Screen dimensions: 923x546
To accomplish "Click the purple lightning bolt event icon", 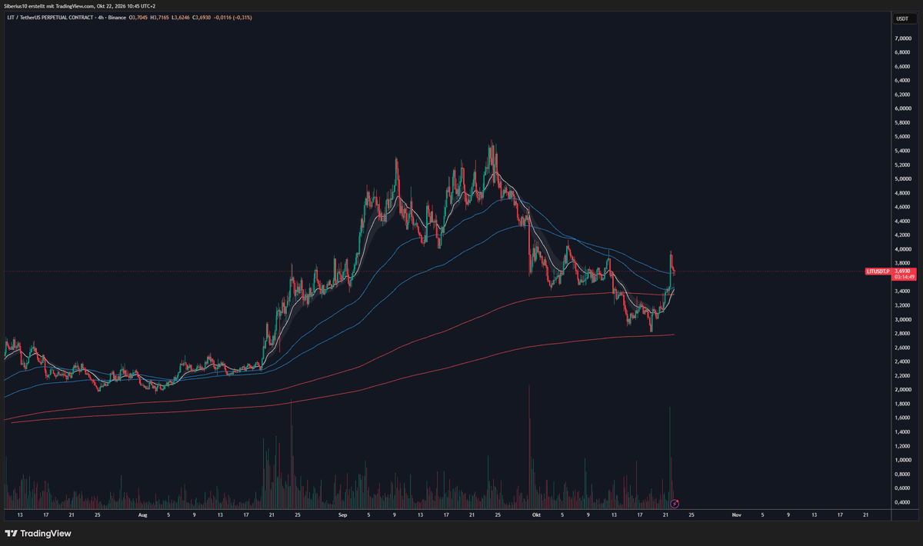I will [x=674, y=504].
